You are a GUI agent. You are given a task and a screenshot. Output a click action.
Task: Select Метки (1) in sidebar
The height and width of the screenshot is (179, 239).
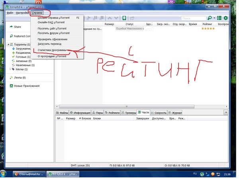click(x=22, y=69)
